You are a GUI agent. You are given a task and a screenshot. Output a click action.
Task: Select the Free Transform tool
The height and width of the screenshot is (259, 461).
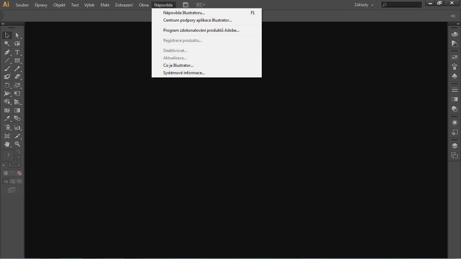click(17, 93)
